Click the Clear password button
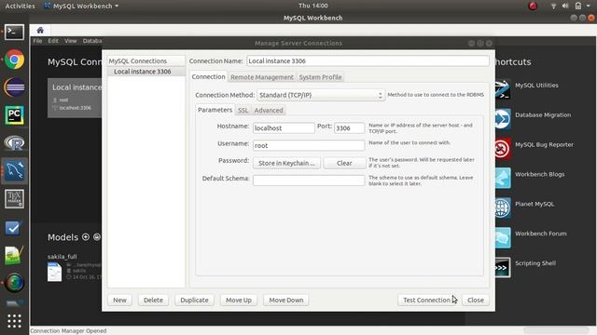Image resolution: width=597 pixels, height=335 pixels. 344,163
